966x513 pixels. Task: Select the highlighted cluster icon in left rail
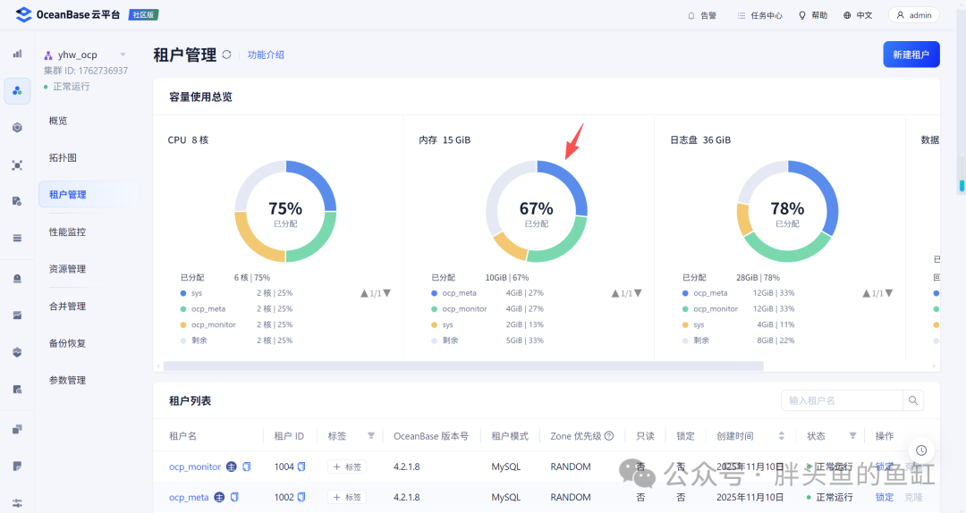[17, 90]
